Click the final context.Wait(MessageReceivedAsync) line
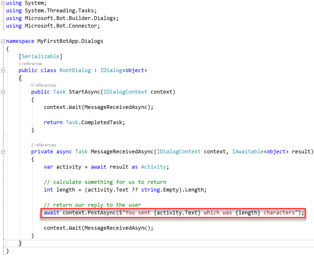314x256 pixels. tap(99, 228)
